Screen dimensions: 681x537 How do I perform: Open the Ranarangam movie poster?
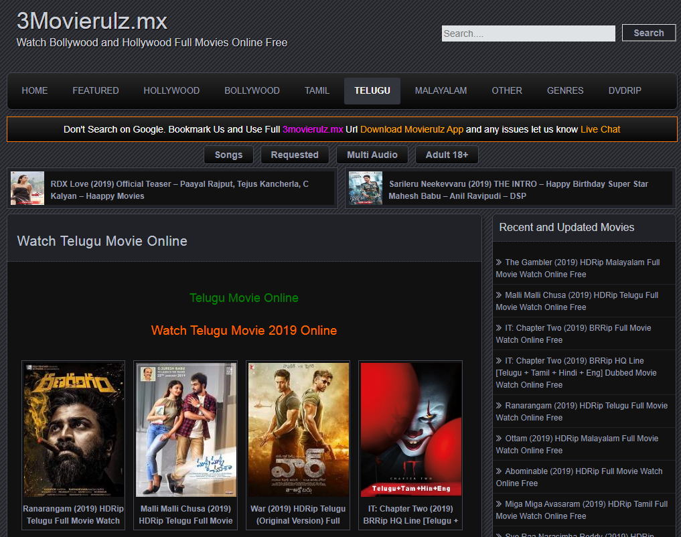click(x=74, y=430)
